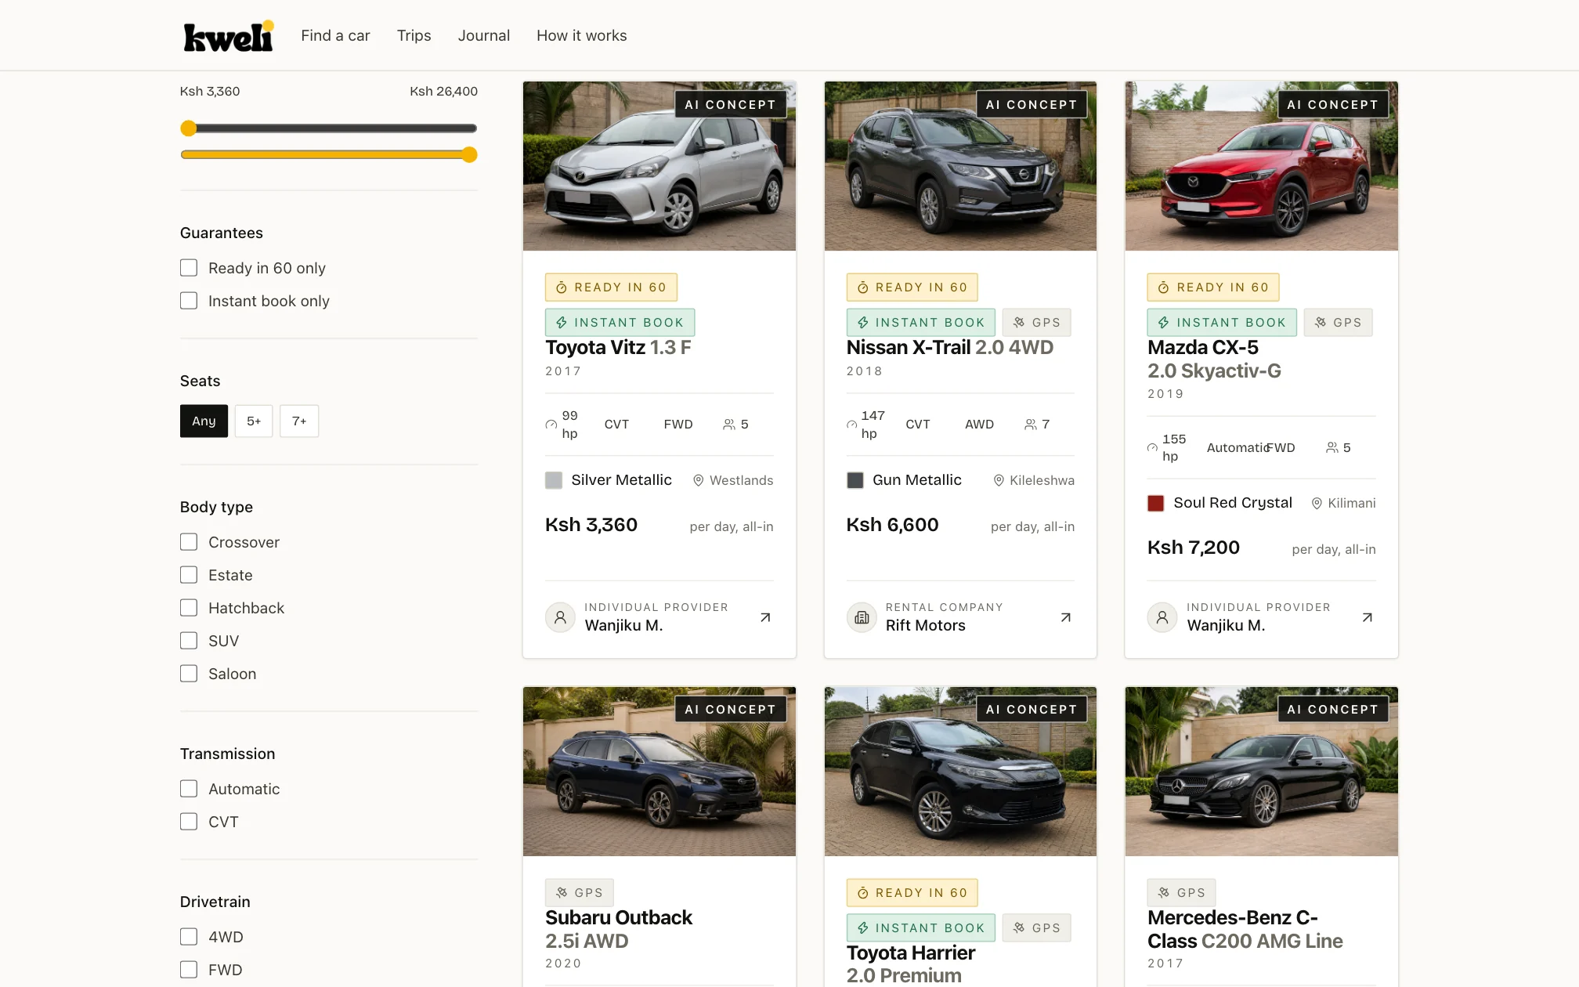Click the Mercedes-Benz C-Class C200 title
Viewport: 1579px width, 987px height.
coord(1245,929)
